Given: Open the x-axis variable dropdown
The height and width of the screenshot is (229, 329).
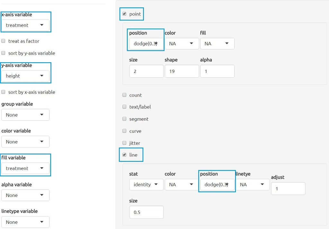Looking at the screenshot, I should tap(25, 25).
